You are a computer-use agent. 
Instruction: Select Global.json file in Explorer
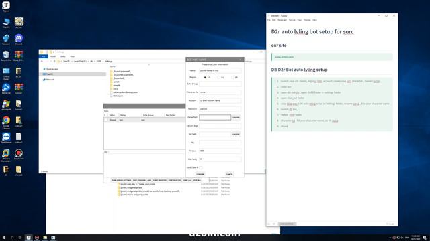pyautogui.click(x=118, y=96)
